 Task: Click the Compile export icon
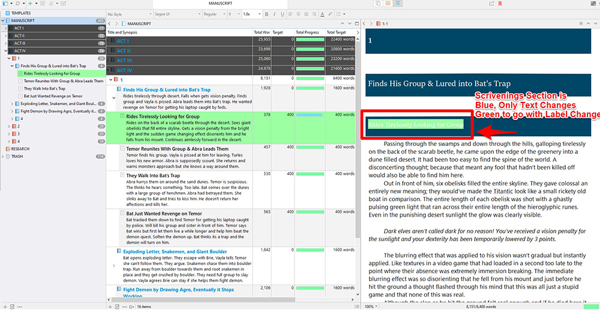[491, 4]
